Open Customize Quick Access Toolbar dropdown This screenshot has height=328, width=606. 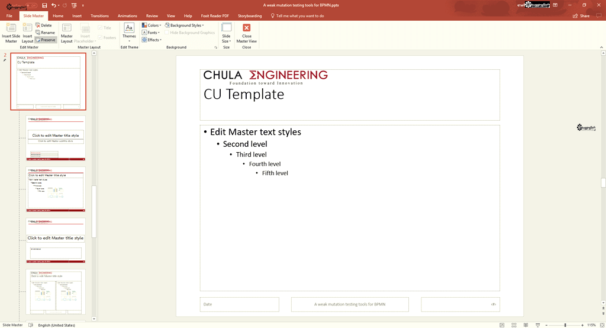point(83,5)
